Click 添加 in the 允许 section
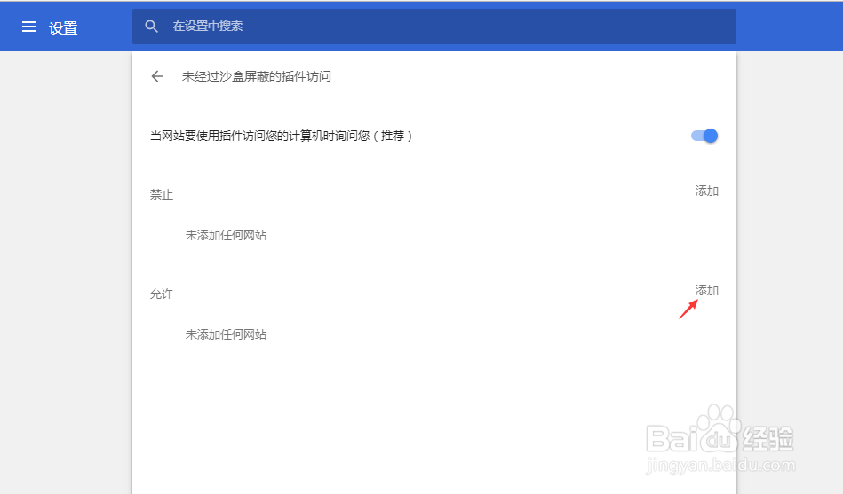Image resolution: width=843 pixels, height=494 pixels. point(706,291)
